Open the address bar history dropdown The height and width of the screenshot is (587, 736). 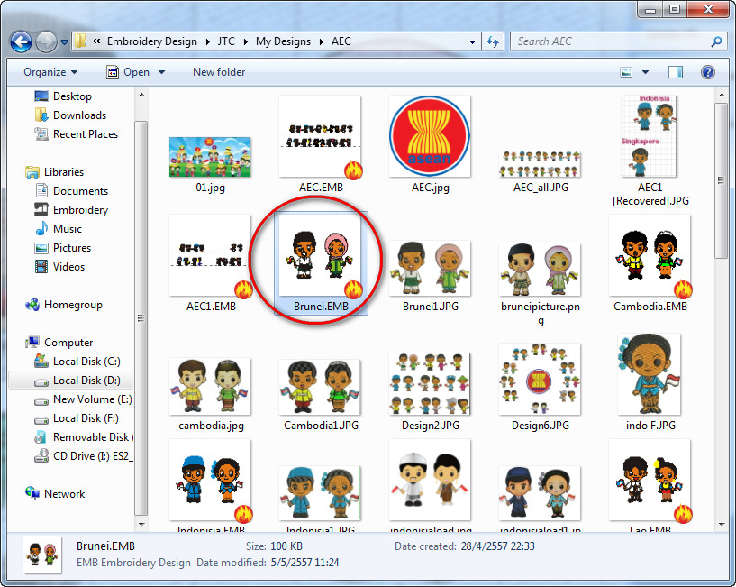(x=472, y=41)
